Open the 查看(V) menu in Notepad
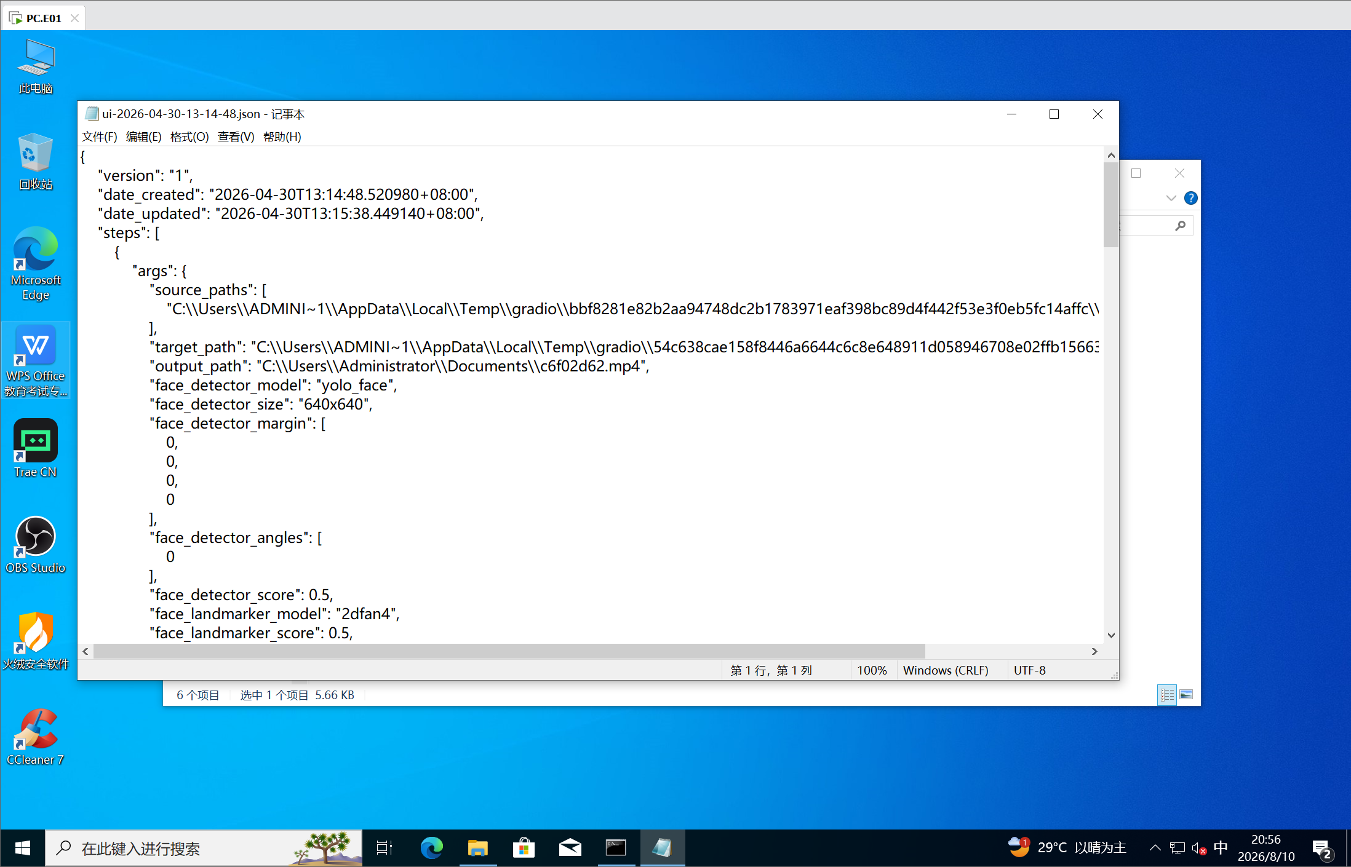Screen dimensions: 1351x867 click(x=236, y=137)
